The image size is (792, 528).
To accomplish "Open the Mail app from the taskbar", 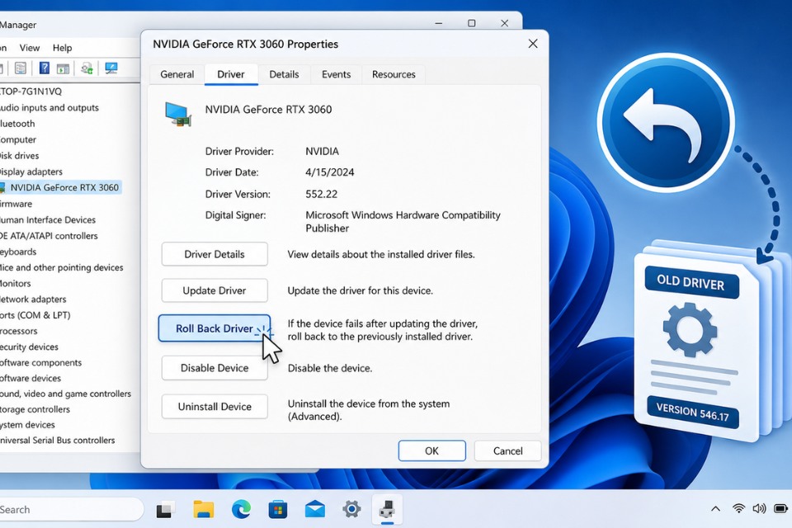I will click(x=314, y=509).
